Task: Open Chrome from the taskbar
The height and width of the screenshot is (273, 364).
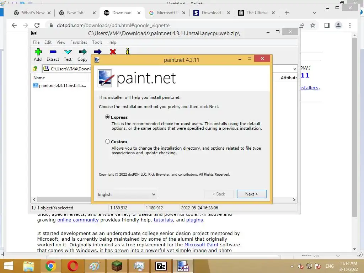Action: pyautogui.click(x=50, y=266)
